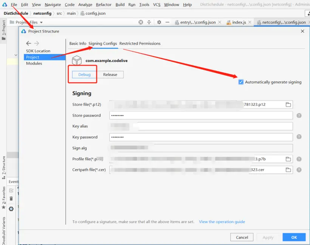The image size is (310, 245).
Task: Browse for the Store file (.p12)
Action: coord(288,104)
